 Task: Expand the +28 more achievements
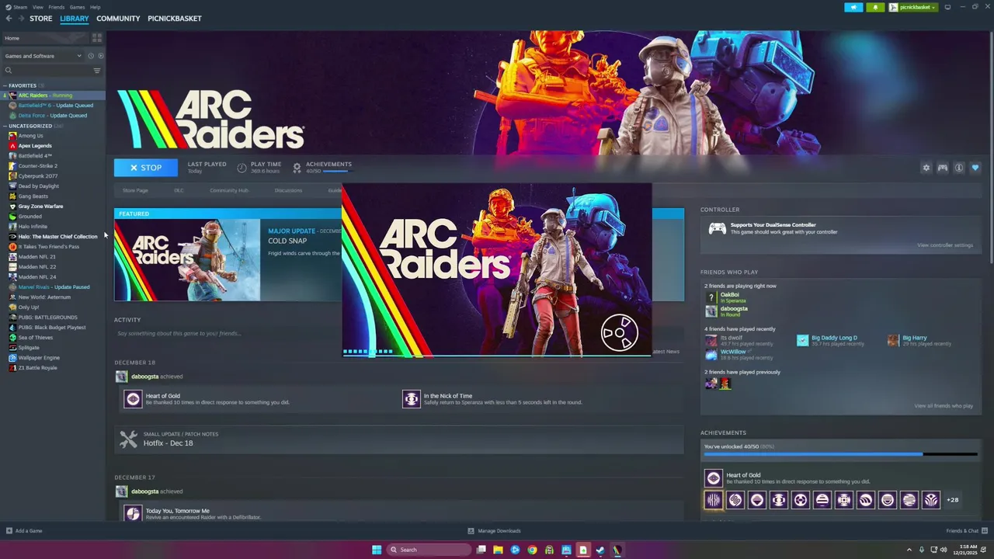952,500
